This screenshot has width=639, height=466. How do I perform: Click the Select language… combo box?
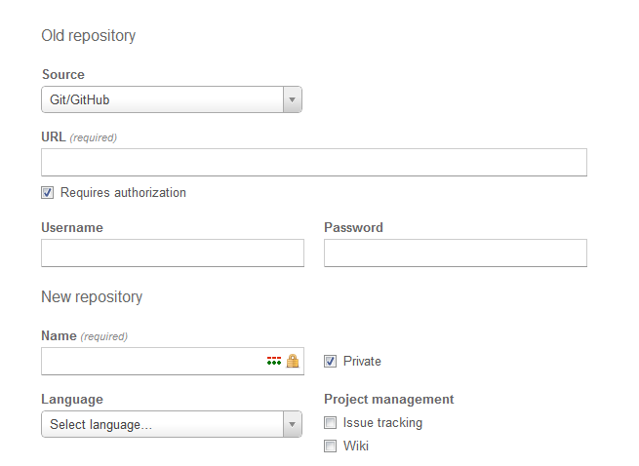172,424
